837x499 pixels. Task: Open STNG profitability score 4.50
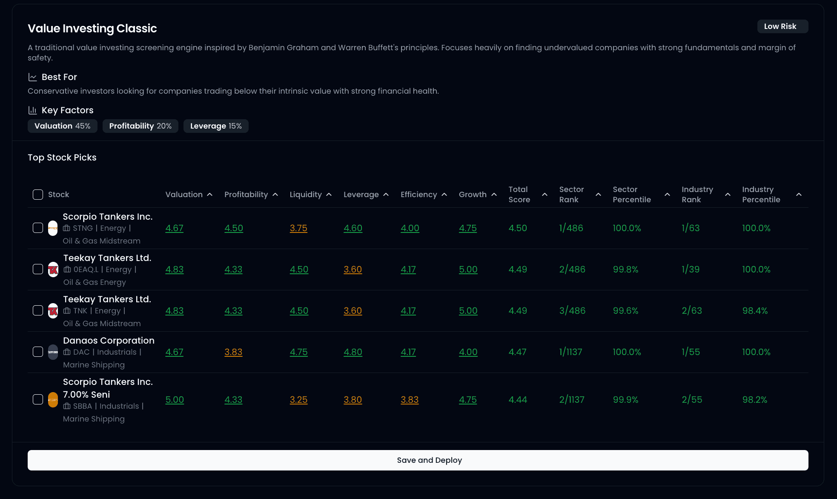(234, 228)
